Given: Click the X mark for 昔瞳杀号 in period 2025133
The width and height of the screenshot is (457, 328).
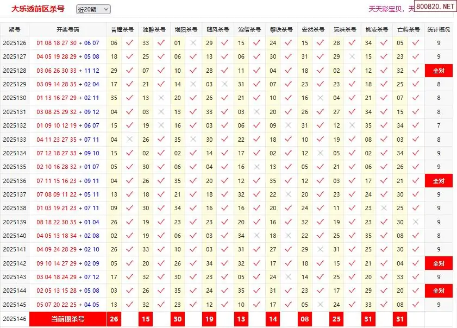Looking at the screenshot, I should click(x=129, y=140).
